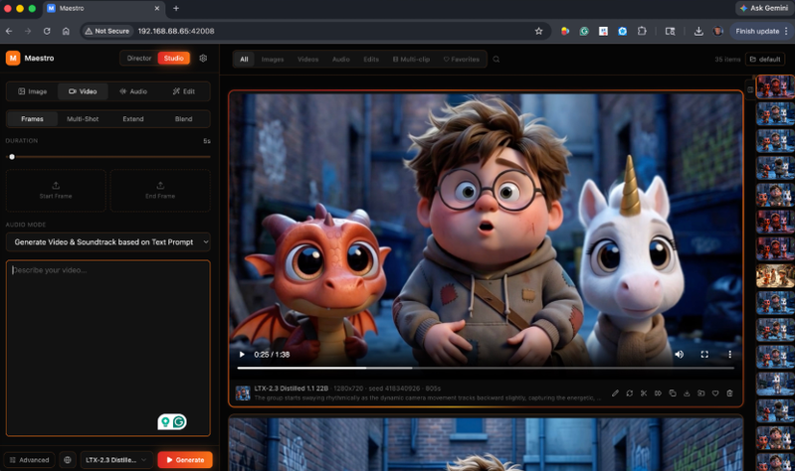Download the video with the download icon
The width and height of the screenshot is (795, 471).
pos(687,393)
